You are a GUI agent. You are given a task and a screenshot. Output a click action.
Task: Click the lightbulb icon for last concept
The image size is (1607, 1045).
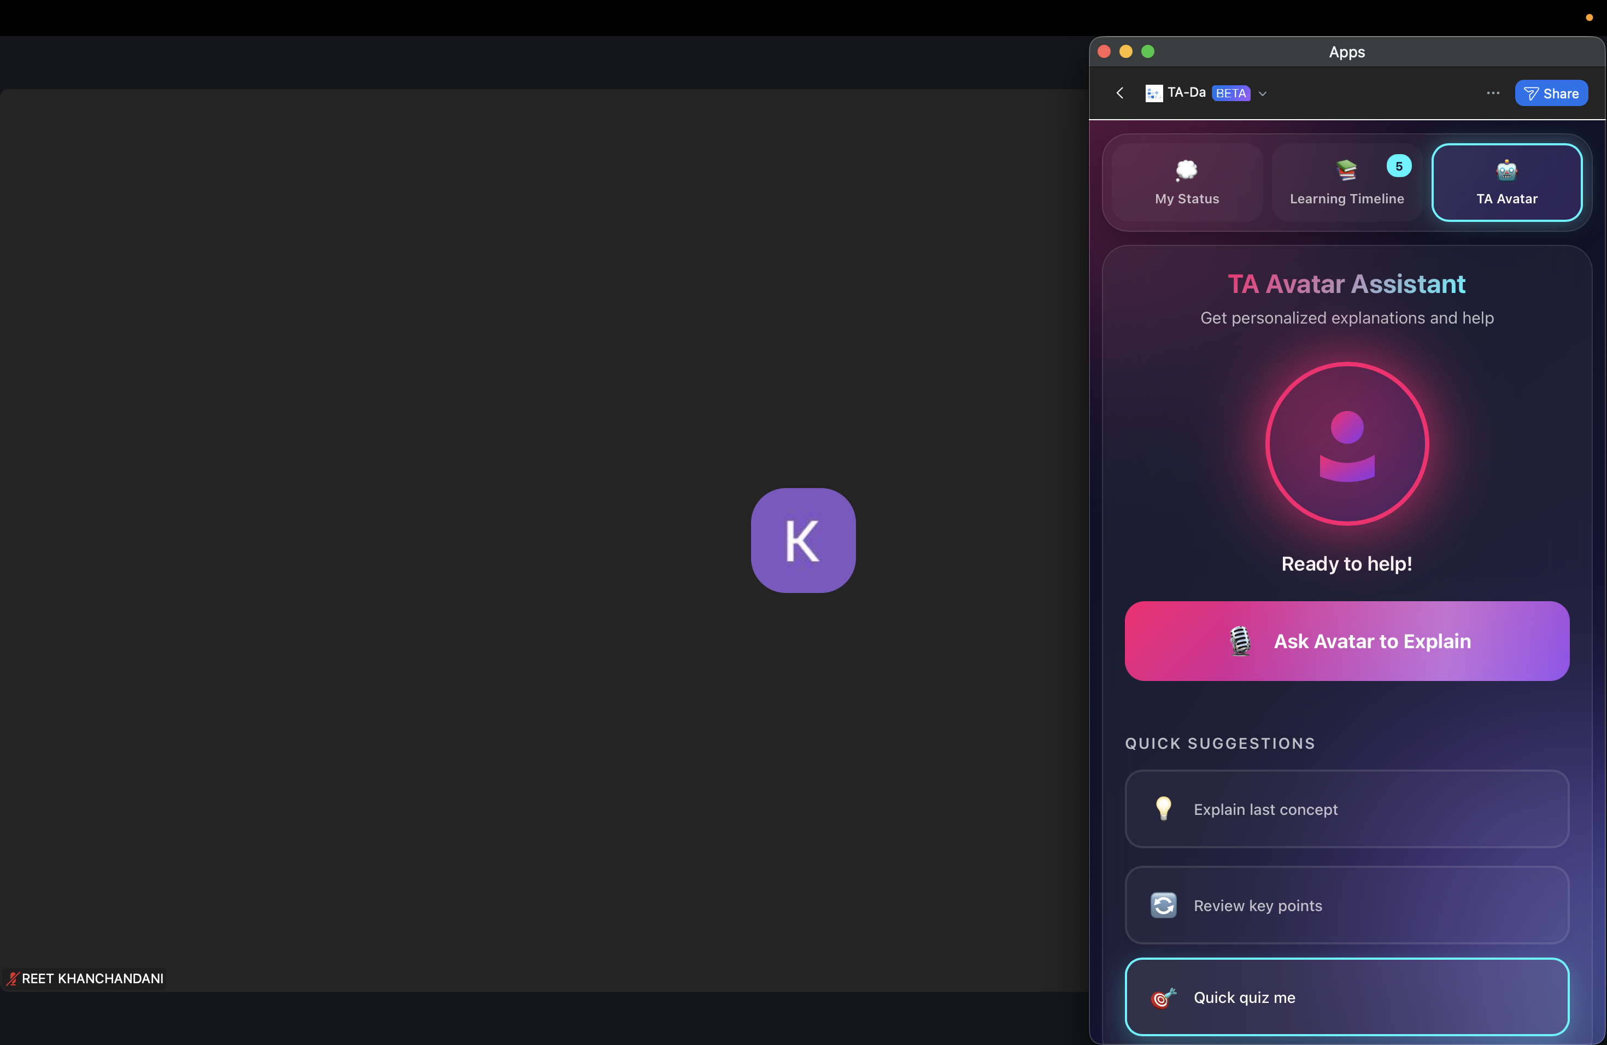pyautogui.click(x=1163, y=808)
